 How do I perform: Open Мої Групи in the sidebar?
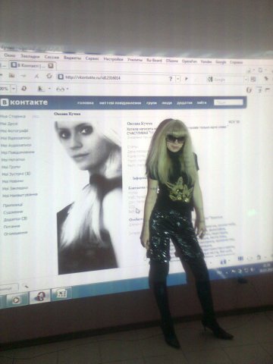[x=11, y=167]
